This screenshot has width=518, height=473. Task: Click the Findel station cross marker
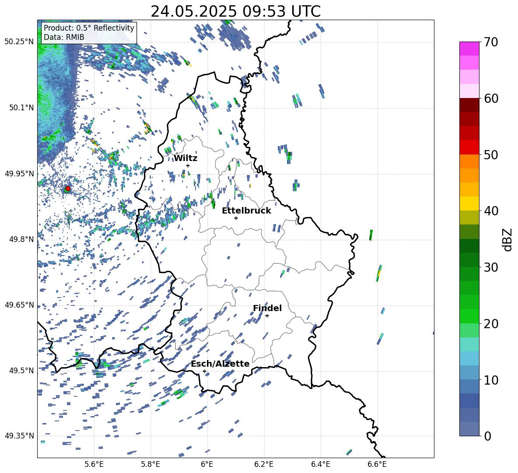click(267, 316)
